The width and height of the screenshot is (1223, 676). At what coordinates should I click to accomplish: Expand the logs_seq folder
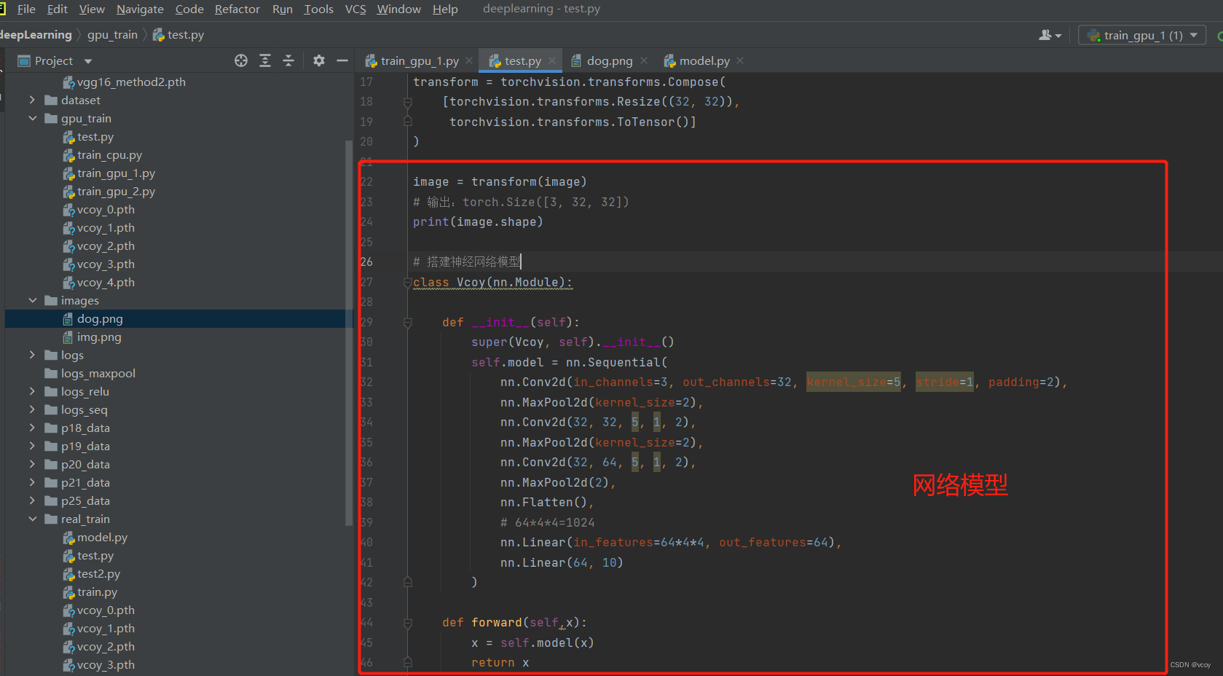pos(32,409)
